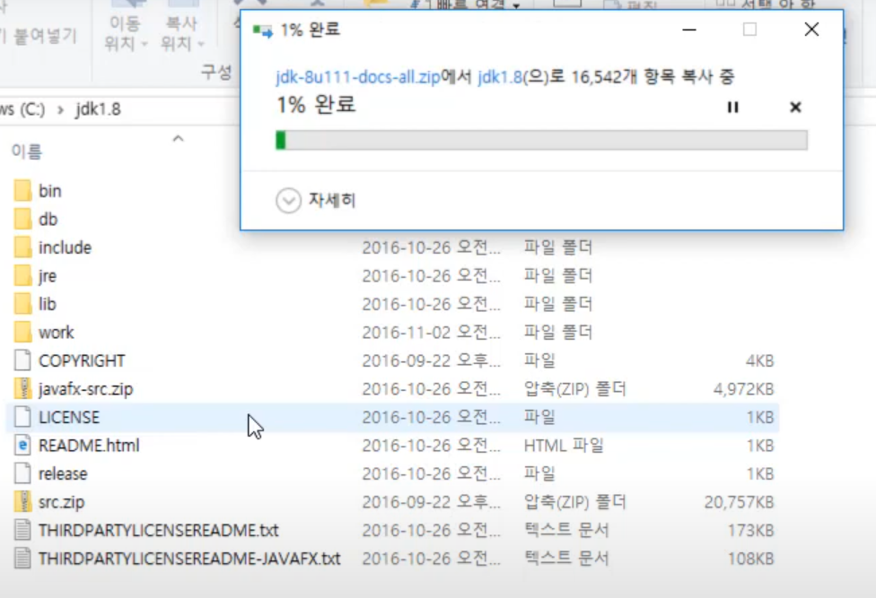Open the 이동 위치 dropdown

125,33
